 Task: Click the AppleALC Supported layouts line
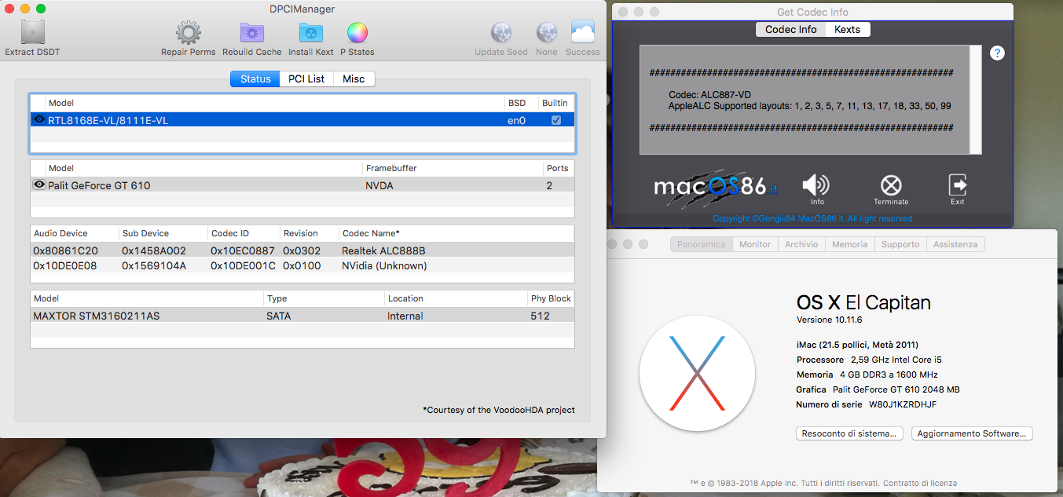point(809,106)
